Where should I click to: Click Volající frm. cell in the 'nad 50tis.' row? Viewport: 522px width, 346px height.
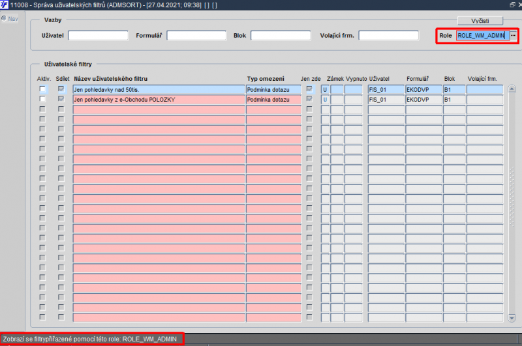485,89
